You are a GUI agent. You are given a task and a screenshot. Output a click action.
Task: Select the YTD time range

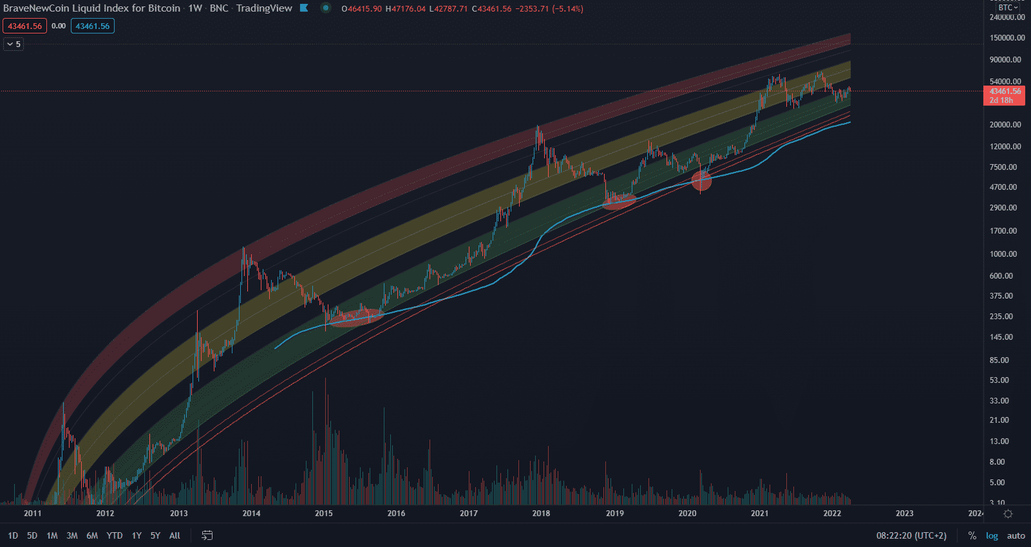point(115,535)
